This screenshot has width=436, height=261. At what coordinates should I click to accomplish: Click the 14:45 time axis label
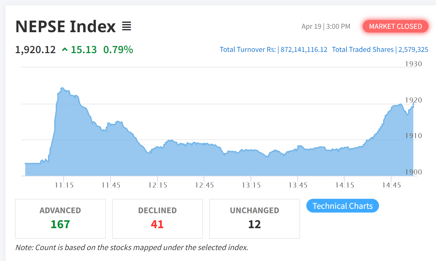tap(392, 185)
